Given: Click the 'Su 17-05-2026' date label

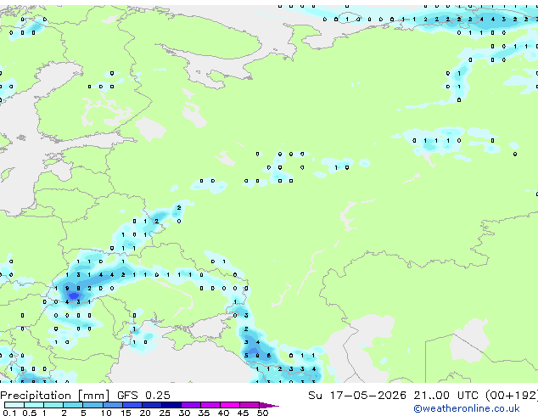Looking at the screenshot, I should [357, 396].
